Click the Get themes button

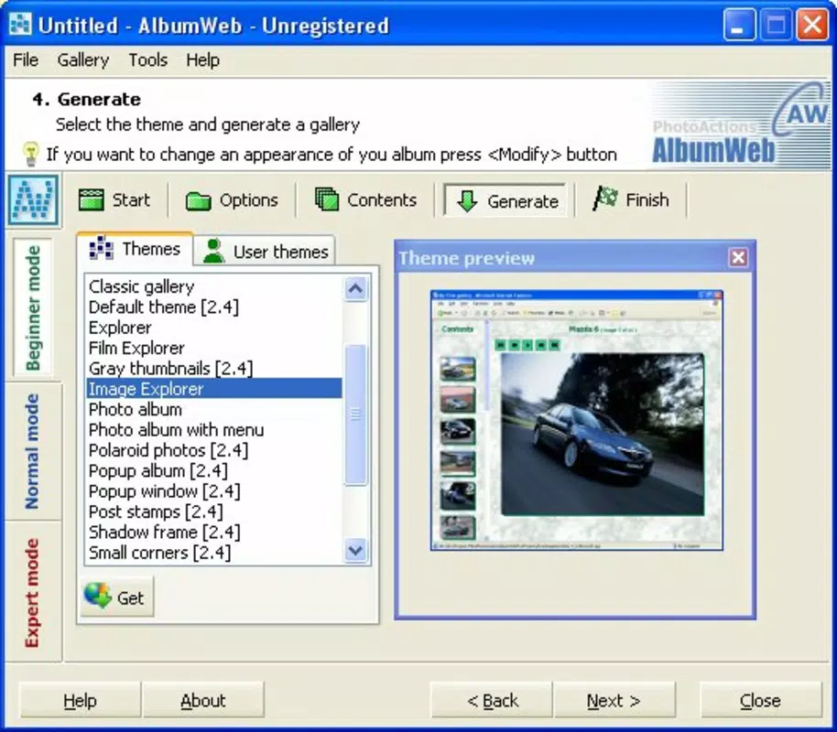click(117, 597)
